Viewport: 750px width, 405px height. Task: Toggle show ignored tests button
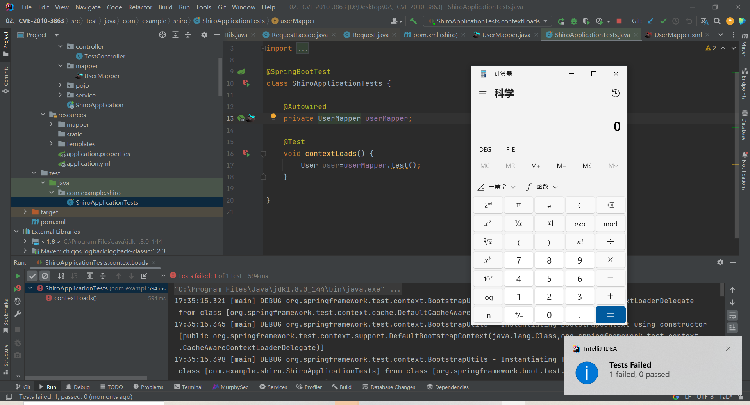click(x=45, y=276)
